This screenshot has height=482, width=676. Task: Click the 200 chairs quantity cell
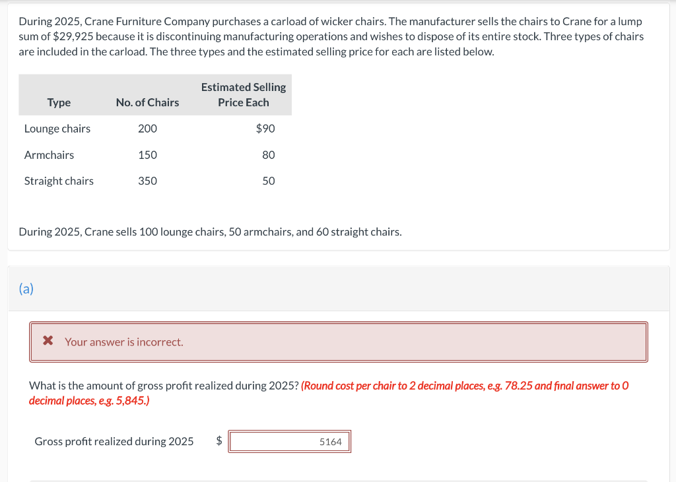point(148,129)
